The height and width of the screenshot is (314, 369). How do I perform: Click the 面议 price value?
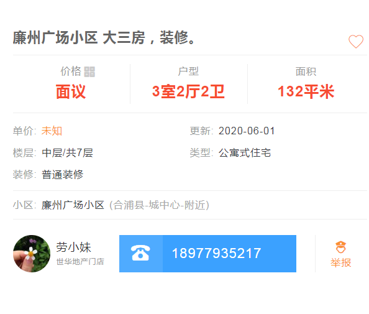coord(71,91)
